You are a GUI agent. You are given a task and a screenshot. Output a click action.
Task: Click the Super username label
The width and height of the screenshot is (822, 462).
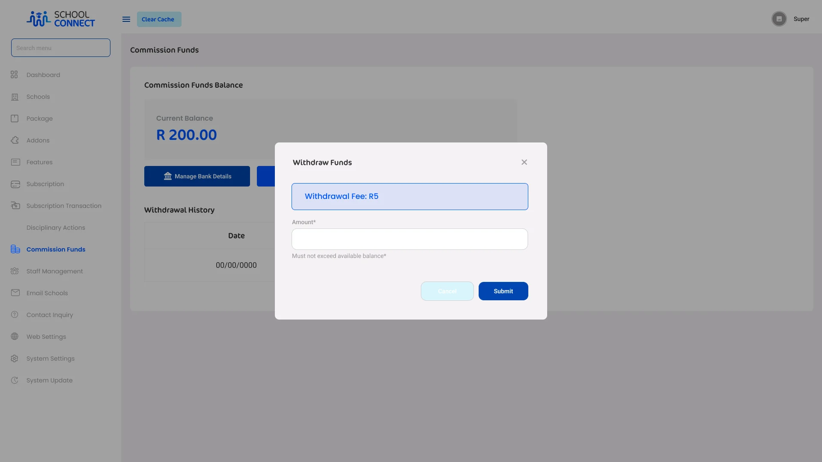pos(801,19)
